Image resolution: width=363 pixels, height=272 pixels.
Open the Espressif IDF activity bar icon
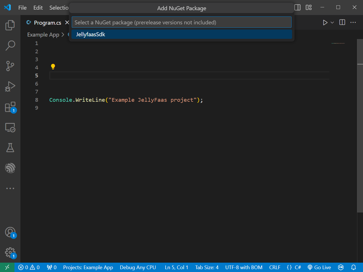[10, 168]
